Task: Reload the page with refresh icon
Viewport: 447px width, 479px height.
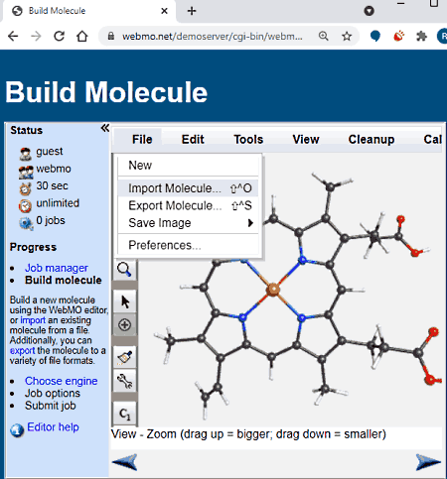Action: (59, 36)
